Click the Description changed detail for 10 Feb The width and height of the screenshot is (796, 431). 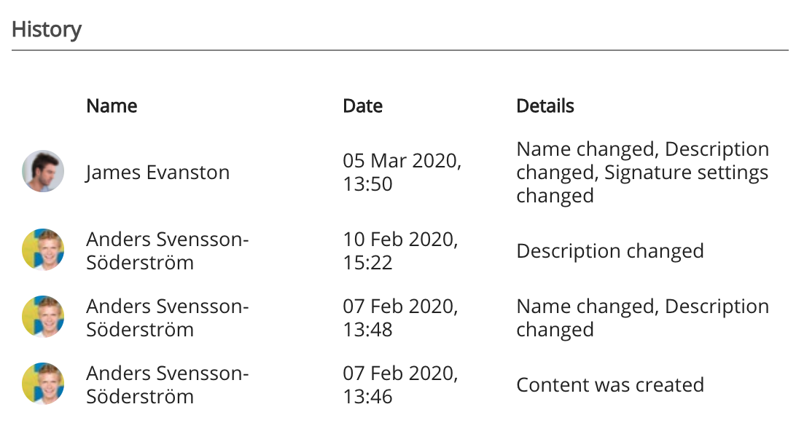pyautogui.click(x=610, y=251)
